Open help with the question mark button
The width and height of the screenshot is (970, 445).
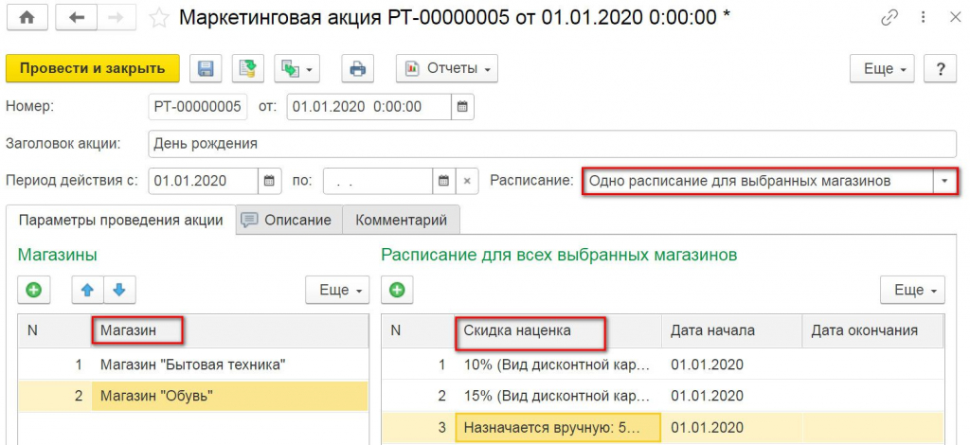click(941, 68)
